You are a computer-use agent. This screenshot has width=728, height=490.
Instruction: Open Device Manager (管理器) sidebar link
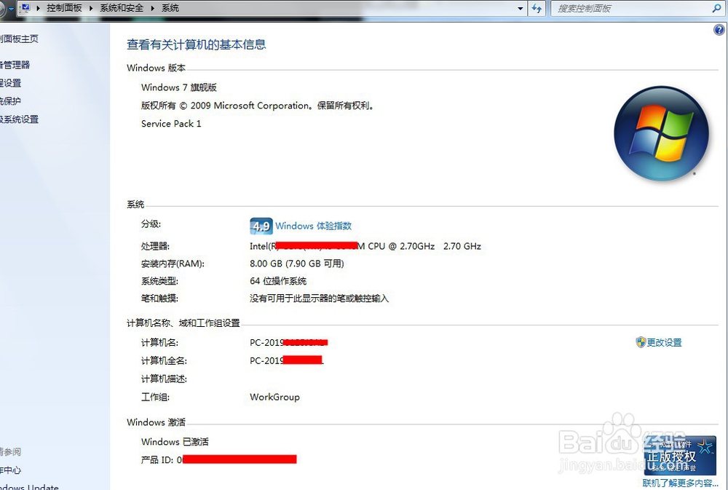coord(15,65)
